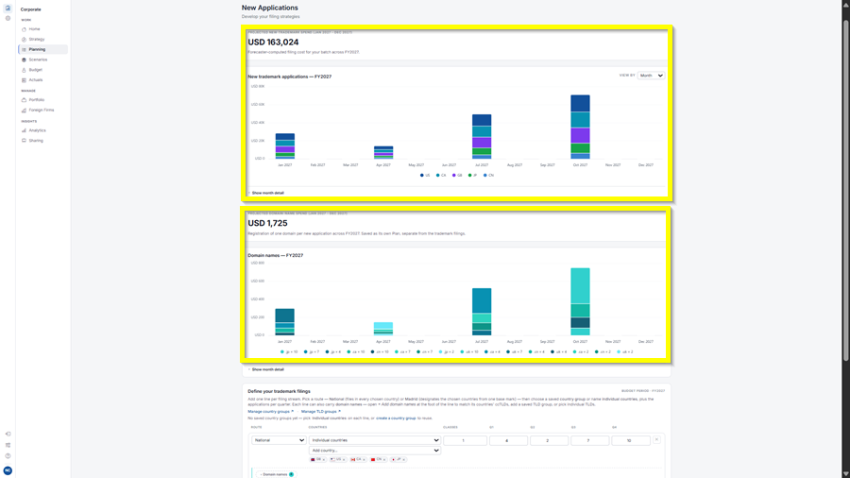850x478 pixels.
Task: Click the USD 1,725 domain spend value
Action: pyautogui.click(x=268, y=223)
